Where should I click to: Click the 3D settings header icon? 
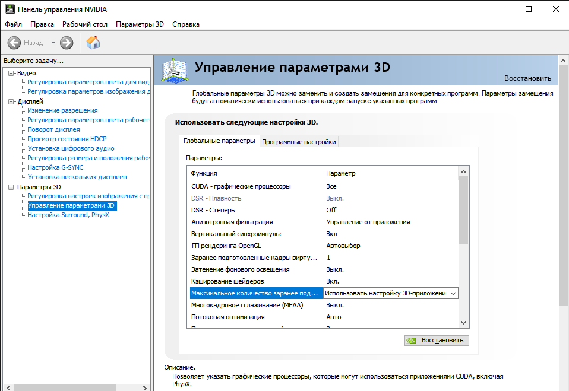(175, 69)
